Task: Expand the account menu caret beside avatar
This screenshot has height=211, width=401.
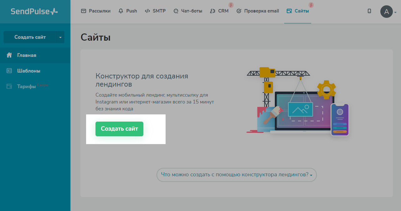Action: click(396, 13)
